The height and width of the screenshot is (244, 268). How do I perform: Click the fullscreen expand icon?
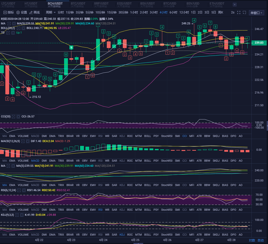(239, 12)
